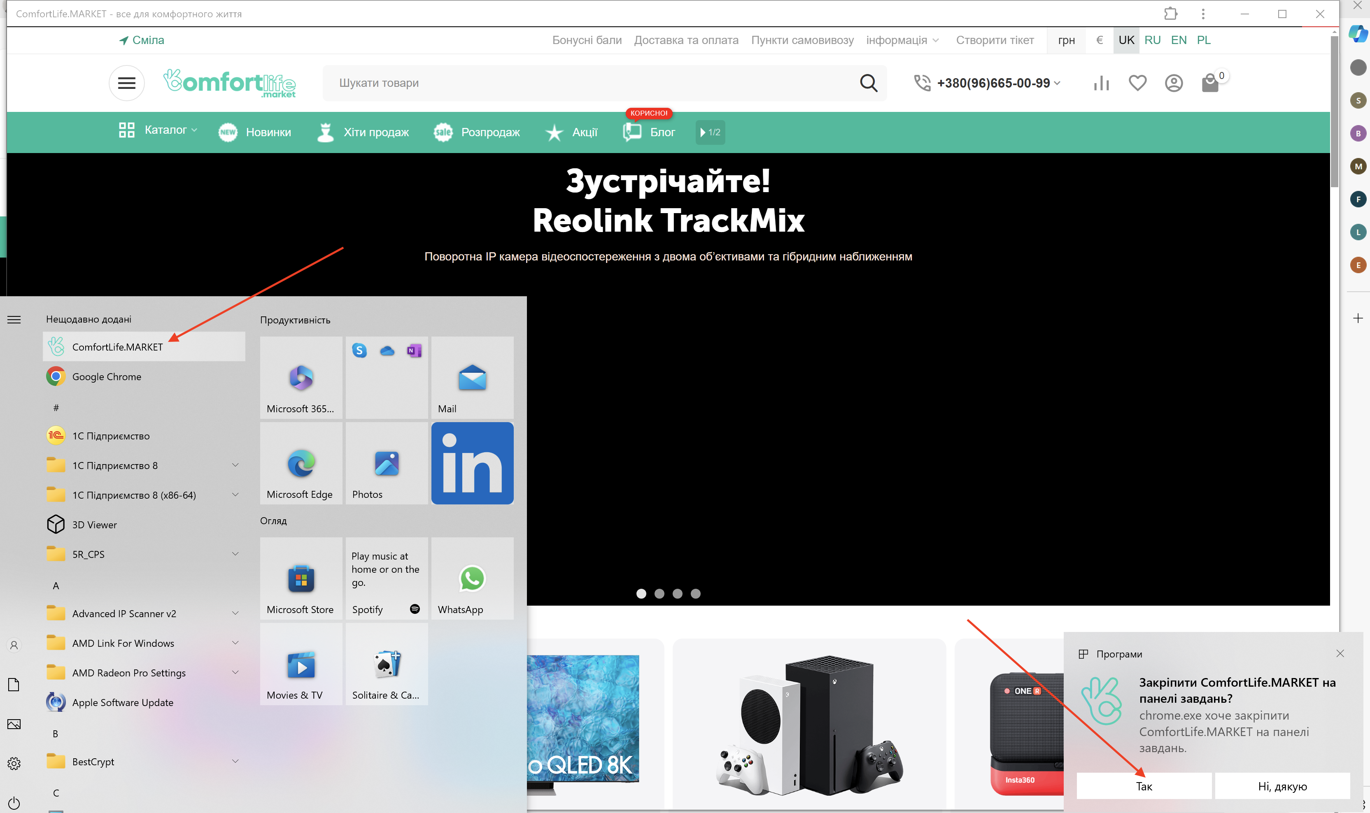Go to the second banner slide dot

coord(659,593)
